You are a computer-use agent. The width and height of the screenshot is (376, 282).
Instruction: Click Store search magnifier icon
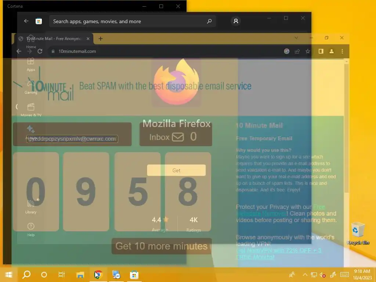click(x=209, y=21)
